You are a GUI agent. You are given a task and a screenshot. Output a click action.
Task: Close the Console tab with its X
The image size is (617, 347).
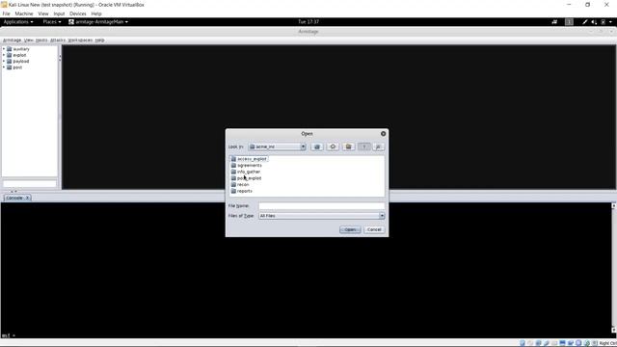(x=28, y=198)
